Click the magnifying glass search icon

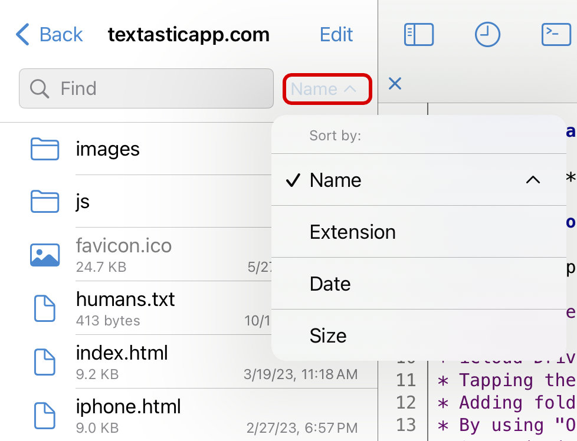(x=39, y=88)
